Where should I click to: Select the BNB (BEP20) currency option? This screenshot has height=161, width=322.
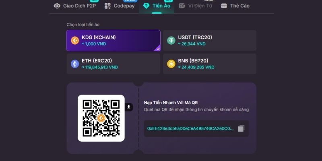pos(209,64)
